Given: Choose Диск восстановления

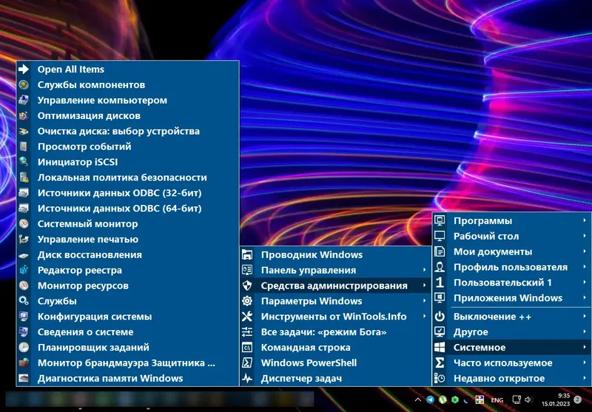Looking at the screenshot, I should click(x=127, y=254).
